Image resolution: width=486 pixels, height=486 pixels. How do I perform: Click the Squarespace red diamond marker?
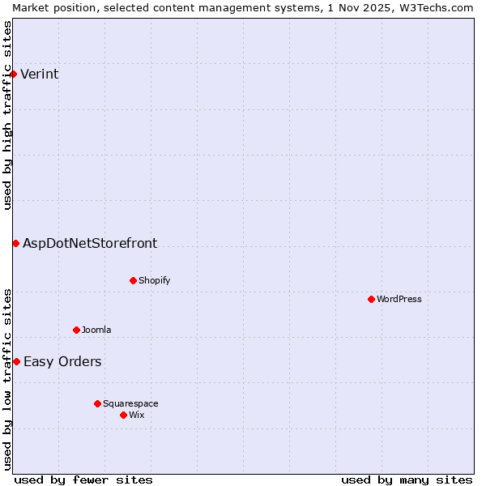97,403
